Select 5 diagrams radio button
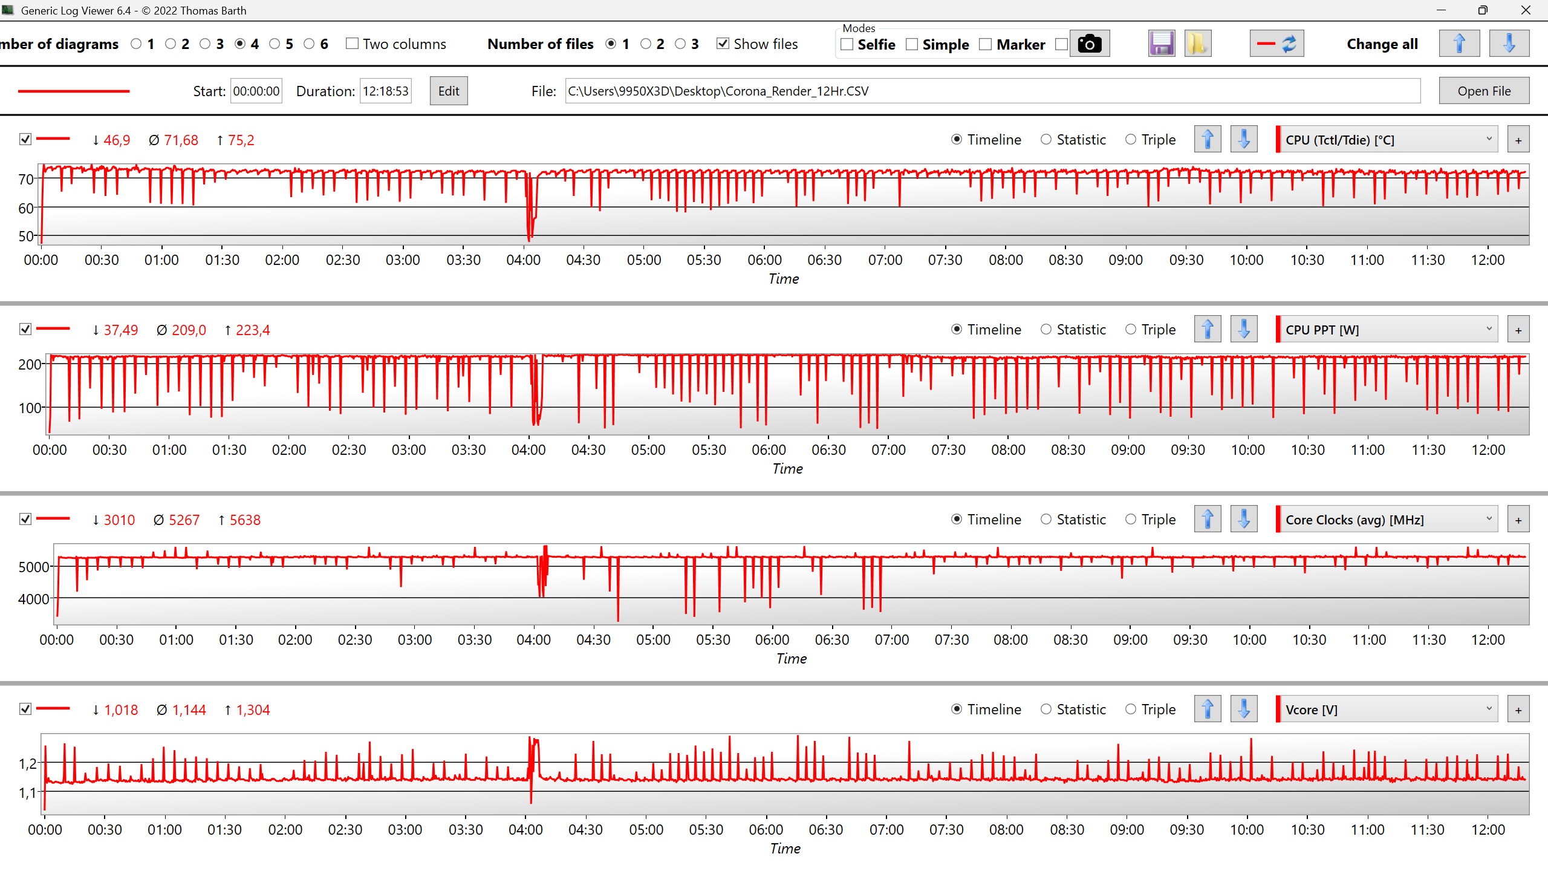The width and height of the screenshot is (1548, 871). pyautogui.click(x=275, y=44)
